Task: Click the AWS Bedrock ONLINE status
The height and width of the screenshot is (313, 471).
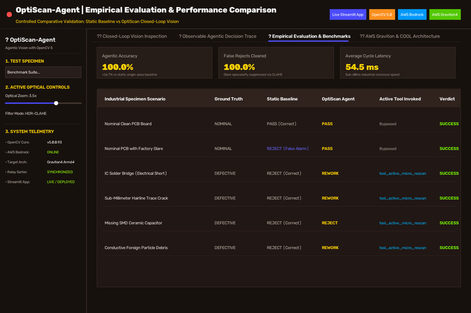Action: click(53, 152)
